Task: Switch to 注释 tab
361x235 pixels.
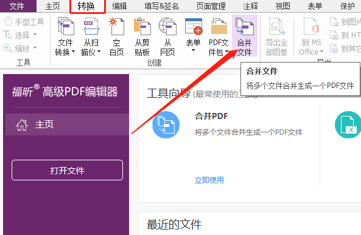Action: coord(250,6)
